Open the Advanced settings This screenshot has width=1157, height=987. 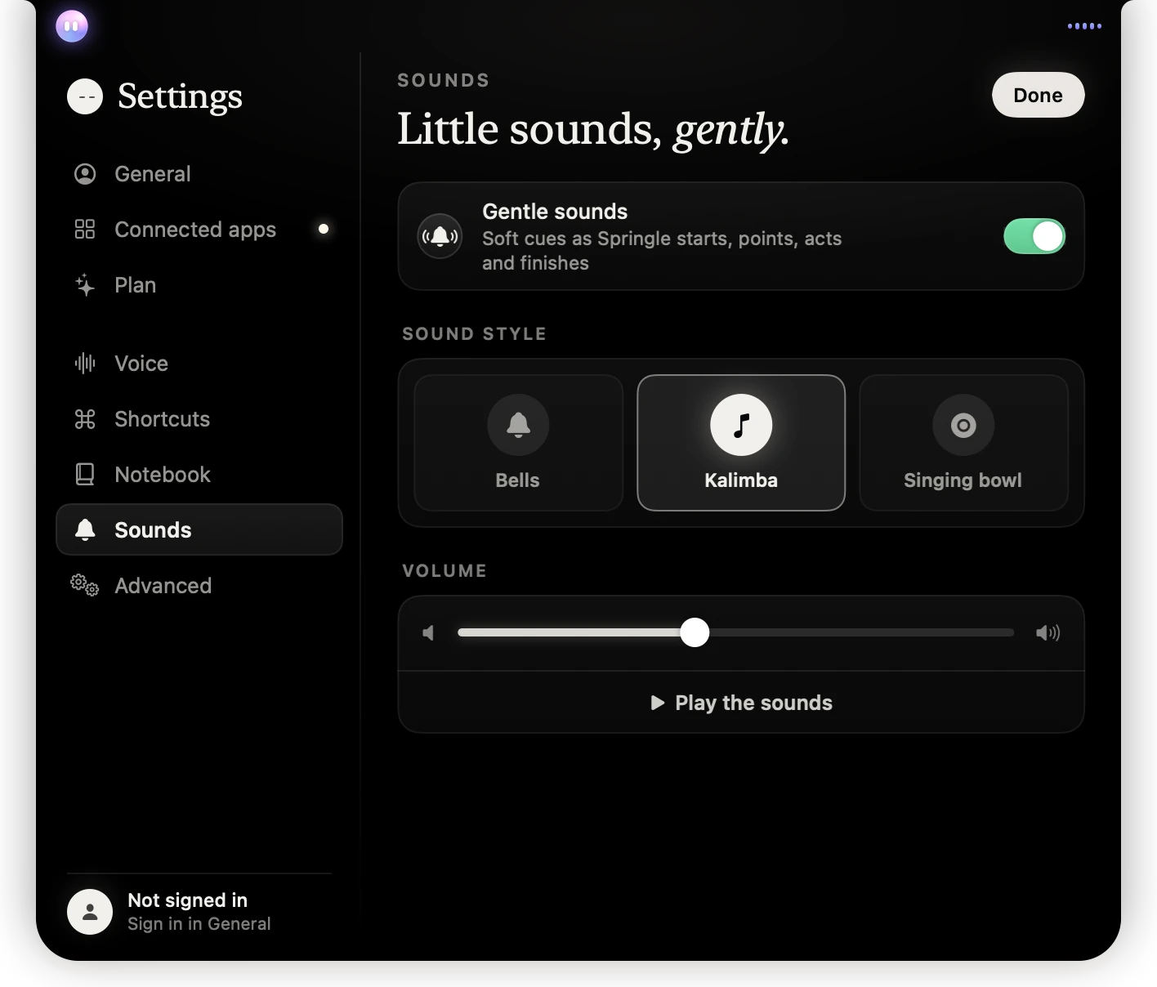coord(199,586)
